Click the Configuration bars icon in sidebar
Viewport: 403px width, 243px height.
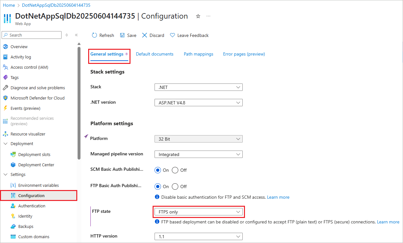pyautogui.click(x=13, y=195)
